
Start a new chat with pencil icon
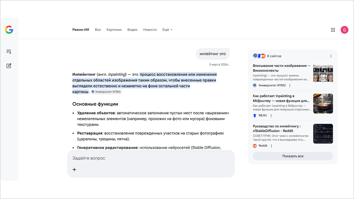tap(9, 66)
